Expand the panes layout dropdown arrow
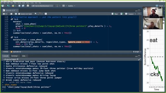Viewport: 166px width, 93px height. (x=66, y=6)
